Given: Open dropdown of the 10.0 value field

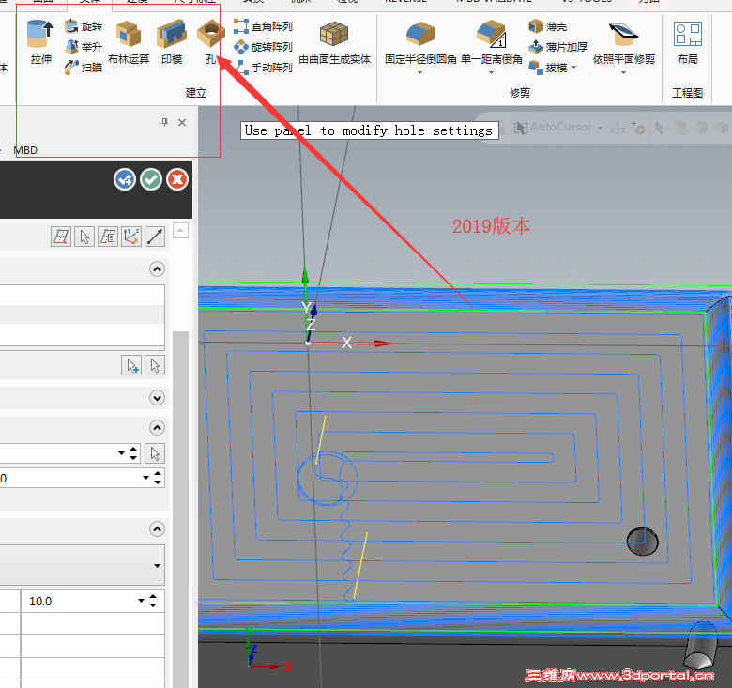Looking at the screenshot, I should [x=141, y=601].
